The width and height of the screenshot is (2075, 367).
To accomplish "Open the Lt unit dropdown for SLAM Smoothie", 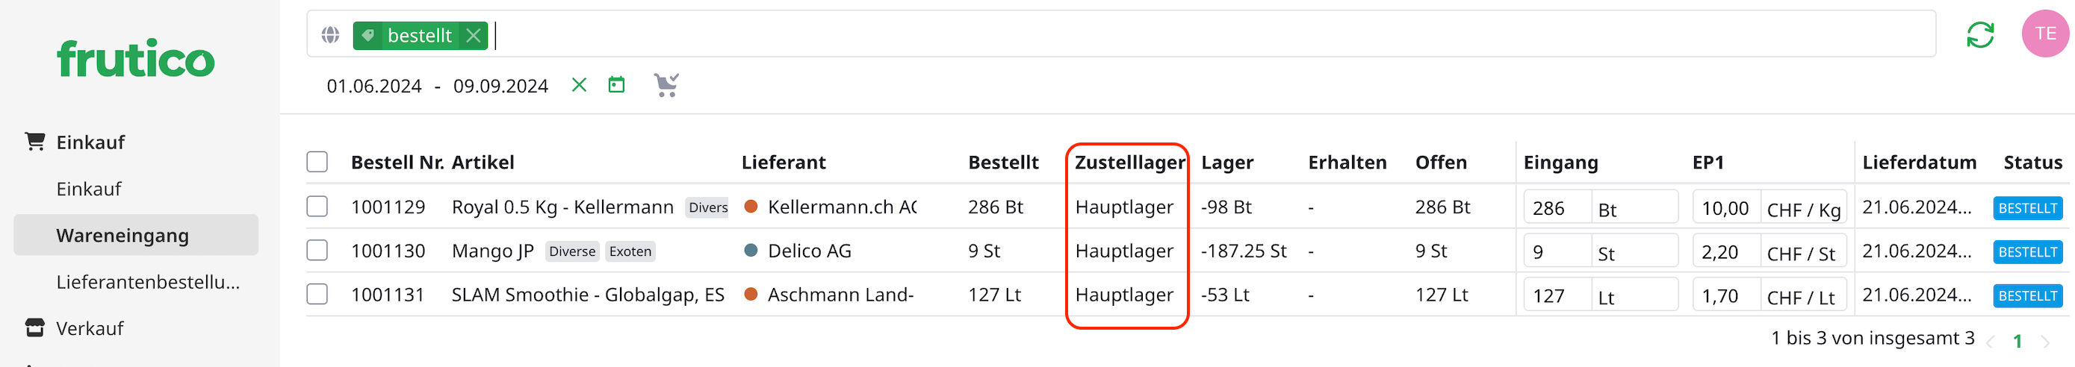I will tap(1633, 296).
